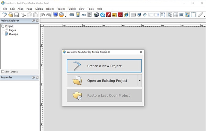Click the Save floppy disk icon
Viewport: 206px width, 131px height.
tap(16, 15)
